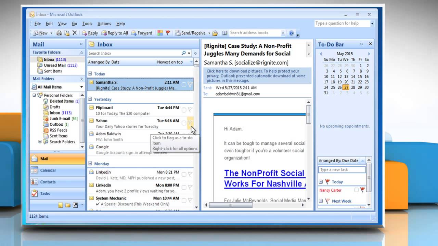Click the Shortcuts arrow icon at pane bottom
This screenshot has width=438, height=246.
click(75, 205)
